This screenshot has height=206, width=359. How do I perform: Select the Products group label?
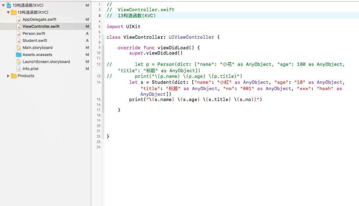[26, 76]
